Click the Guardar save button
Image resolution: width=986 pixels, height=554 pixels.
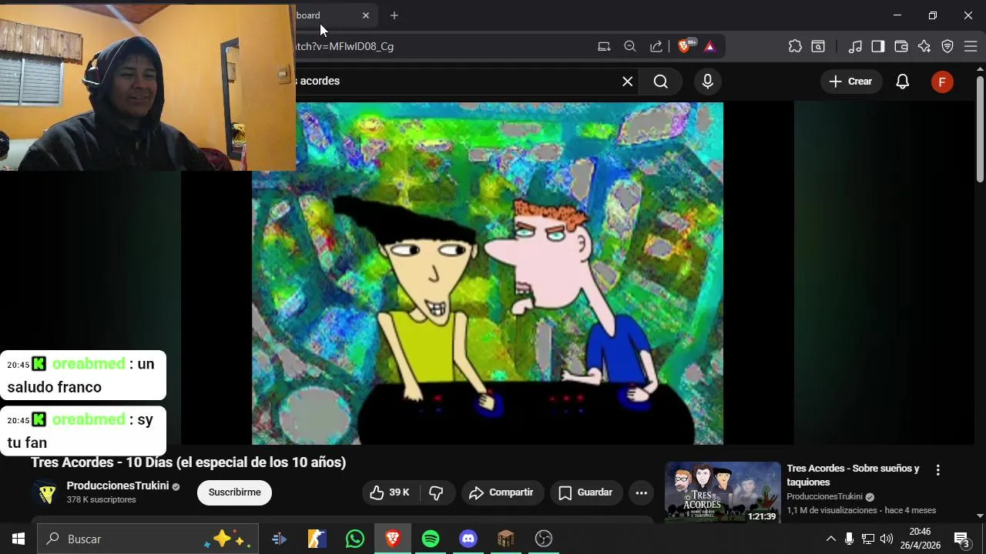(585, 492)
